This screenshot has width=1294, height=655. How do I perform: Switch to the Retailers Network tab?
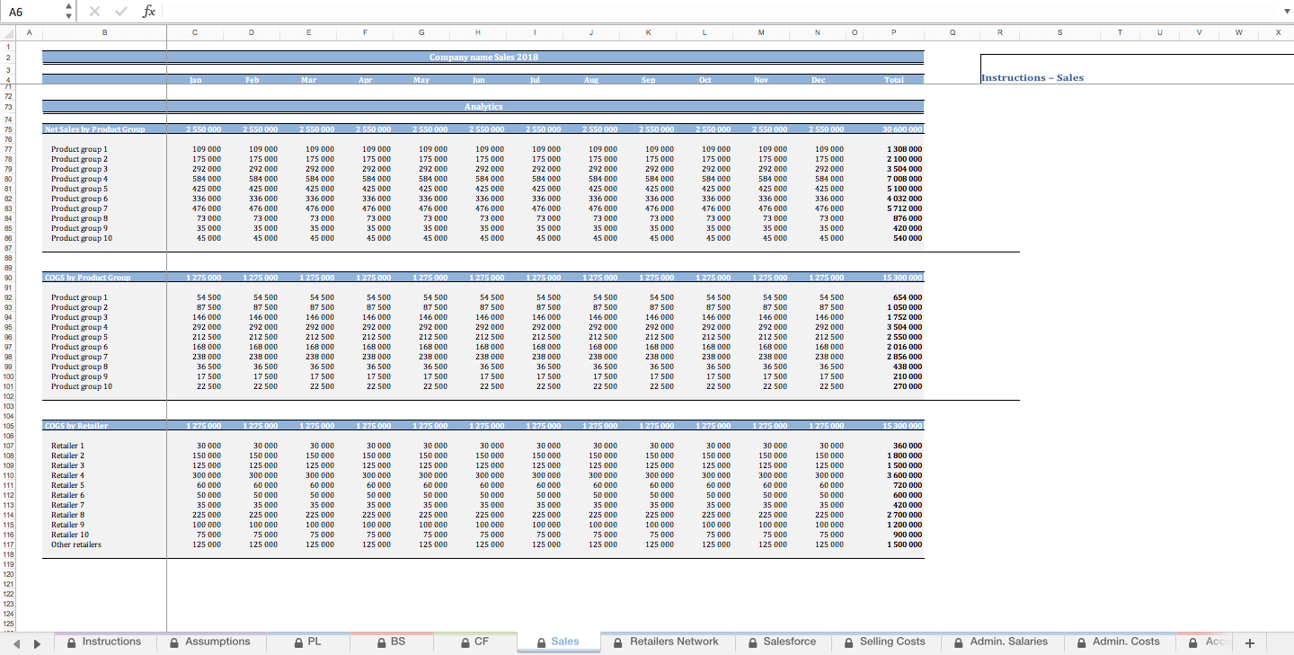pyautogui.click(x=666, y=642)
